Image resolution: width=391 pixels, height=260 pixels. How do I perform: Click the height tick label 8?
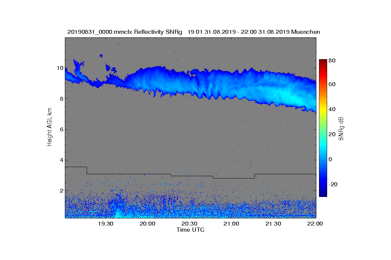pyautogui.click(x=61, y=99)
